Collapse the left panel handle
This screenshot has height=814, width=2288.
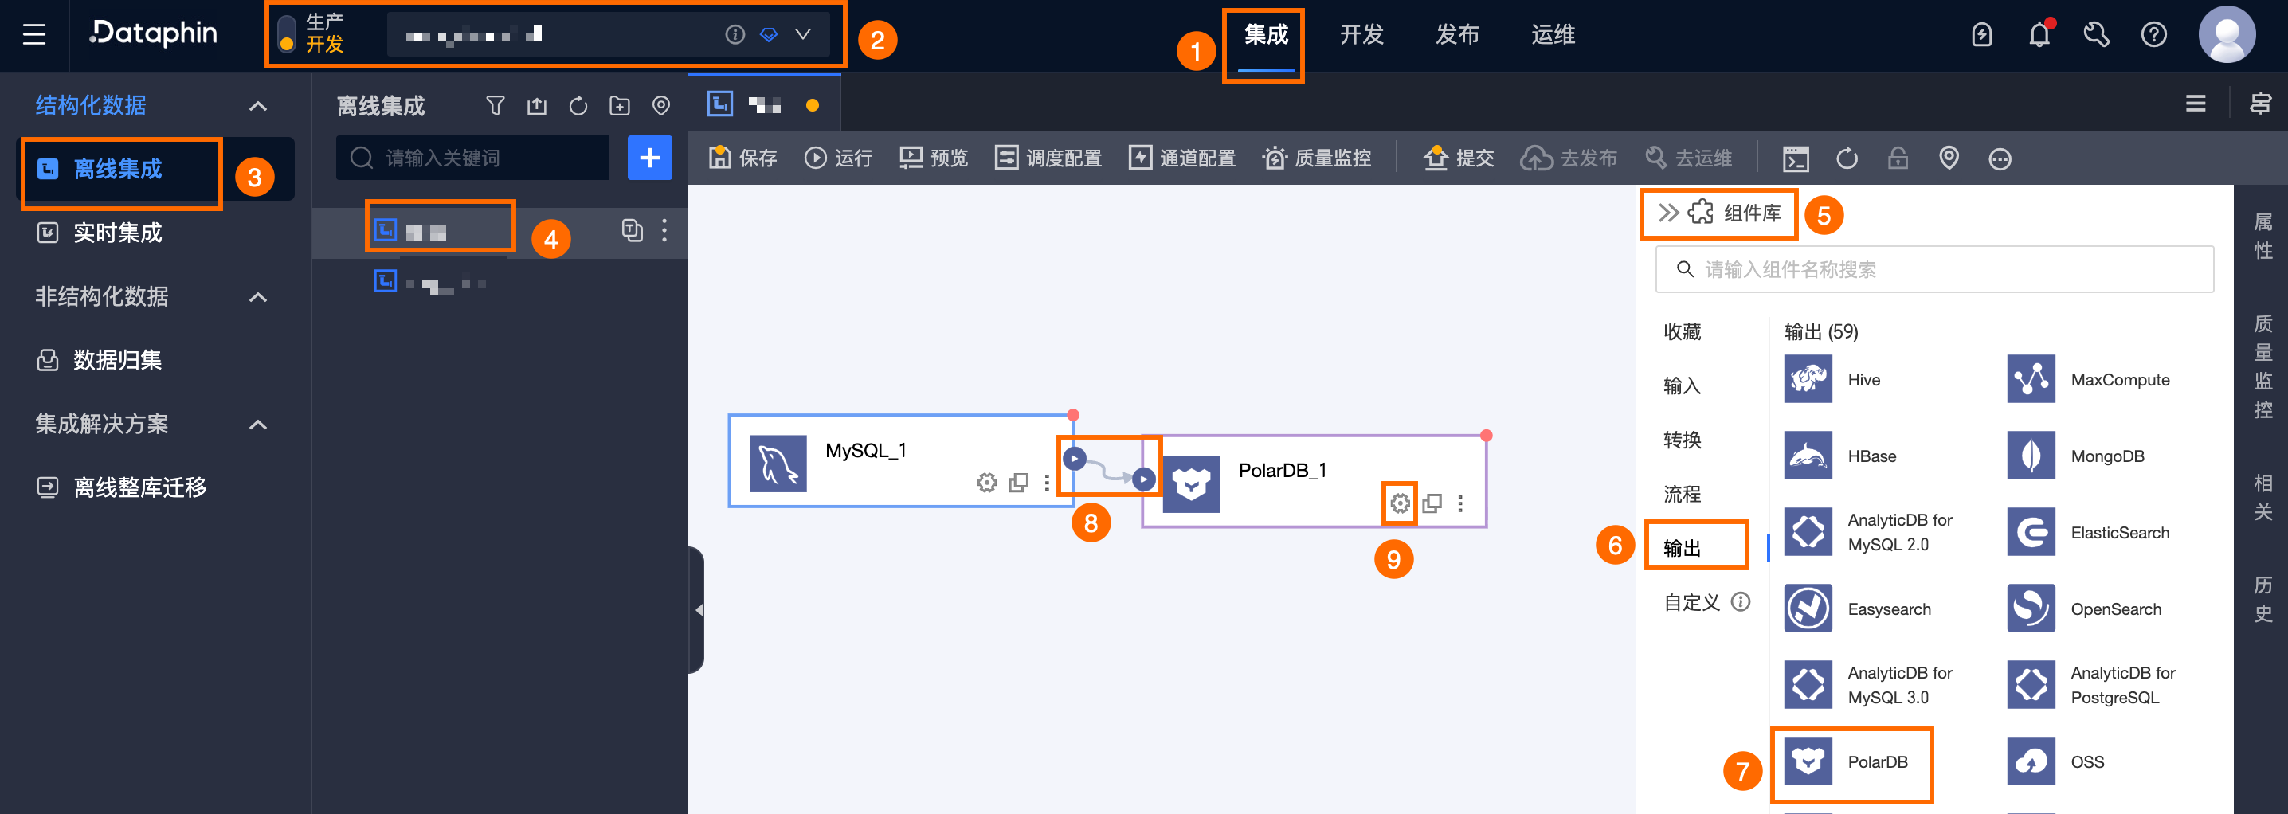pos(696,610)
